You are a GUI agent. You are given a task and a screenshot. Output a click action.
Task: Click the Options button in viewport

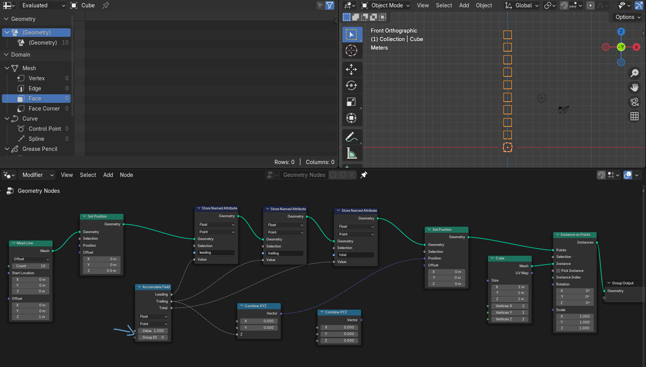click(627, 17)
